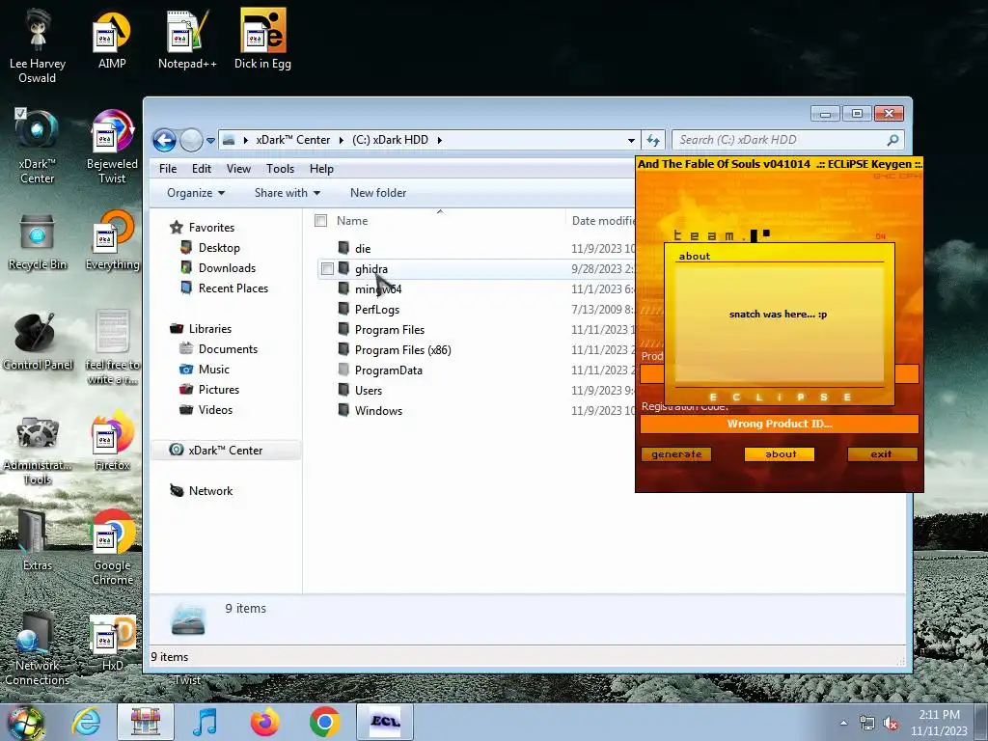Screen dimensions: 988x741
Task: Launch Firefox from the taskbar
Action: point(264,722)
